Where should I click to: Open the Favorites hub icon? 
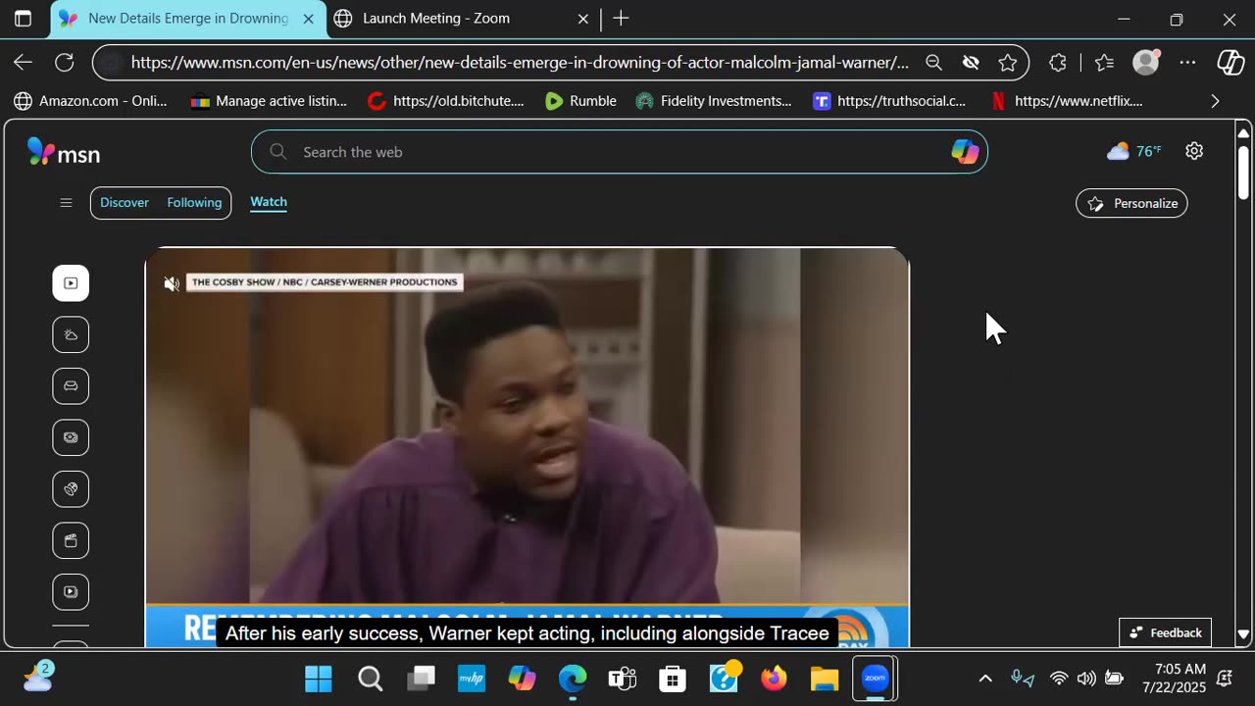pos(1104,63)
